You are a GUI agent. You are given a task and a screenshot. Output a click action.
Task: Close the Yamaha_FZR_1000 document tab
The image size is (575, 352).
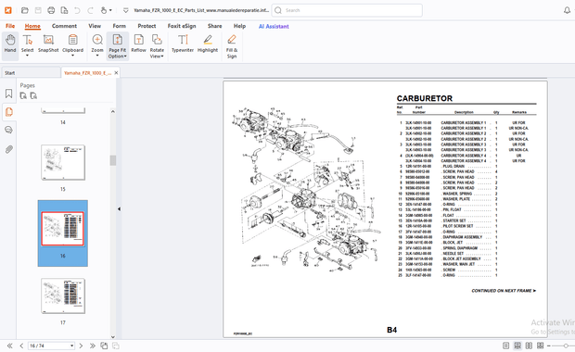[116, 73]
